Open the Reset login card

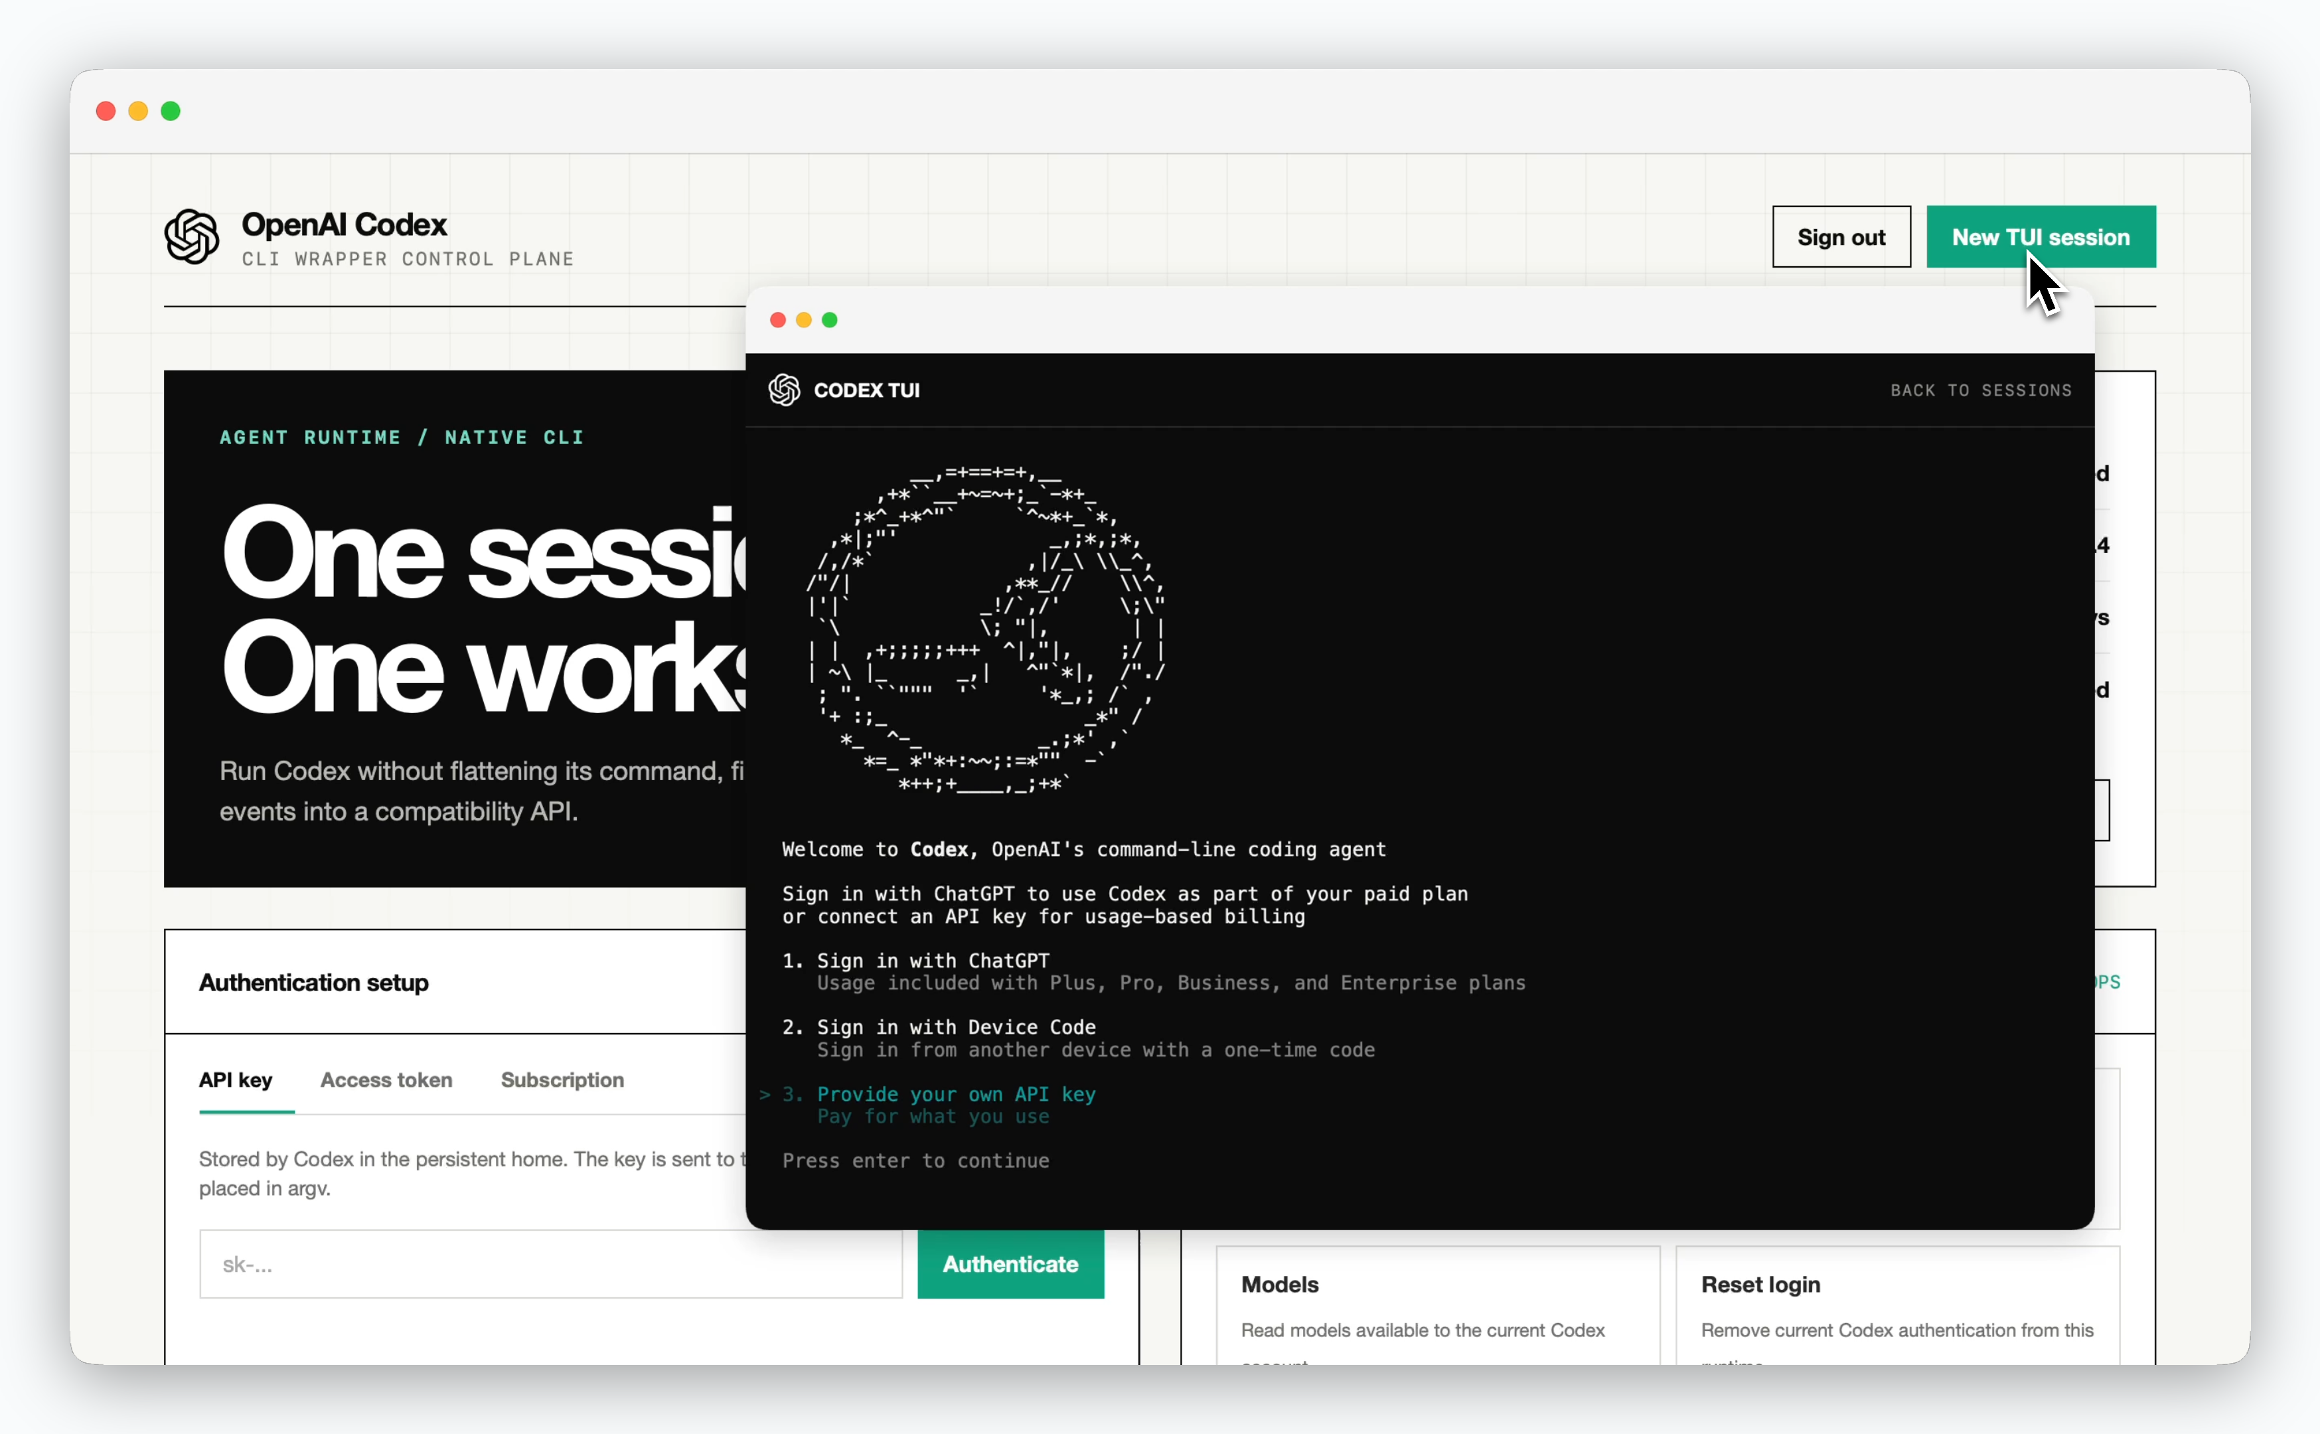(1897, 1306)
